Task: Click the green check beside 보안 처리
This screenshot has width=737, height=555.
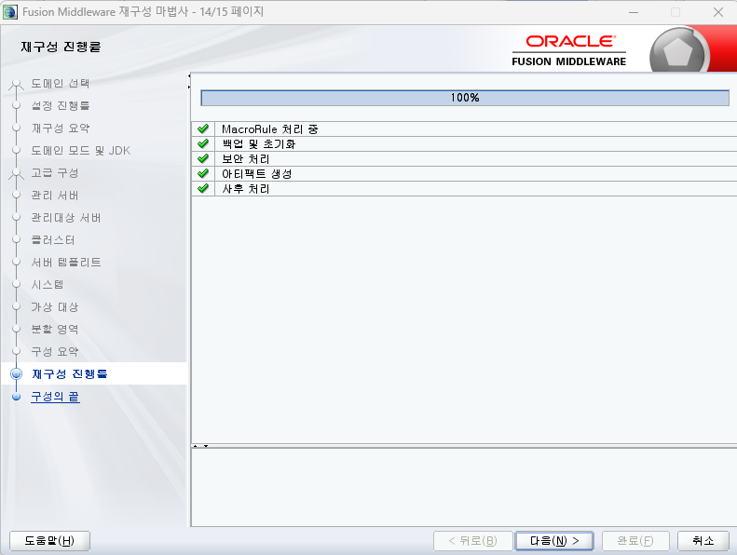Action: 203,159
